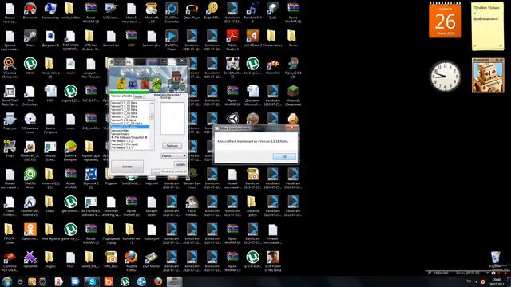Click the Update button in Fipix

click(x=180, y=164)
